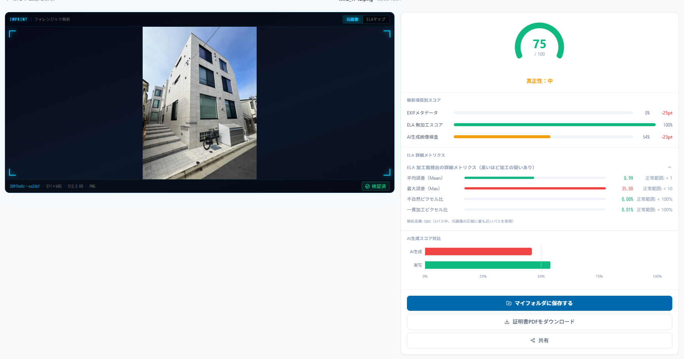Click the IMPRINT logo text

click(x=18, y=19)
